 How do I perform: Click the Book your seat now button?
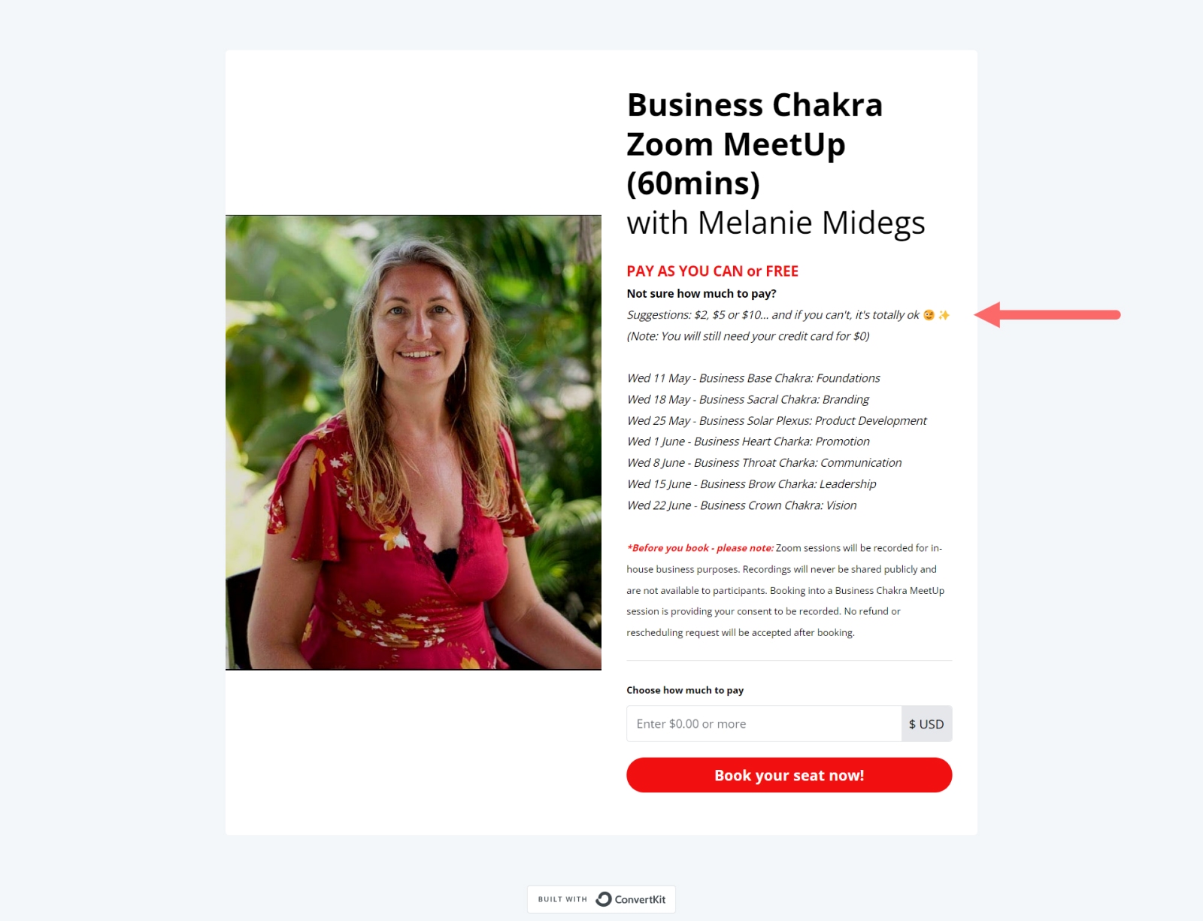tap(789, 775)
